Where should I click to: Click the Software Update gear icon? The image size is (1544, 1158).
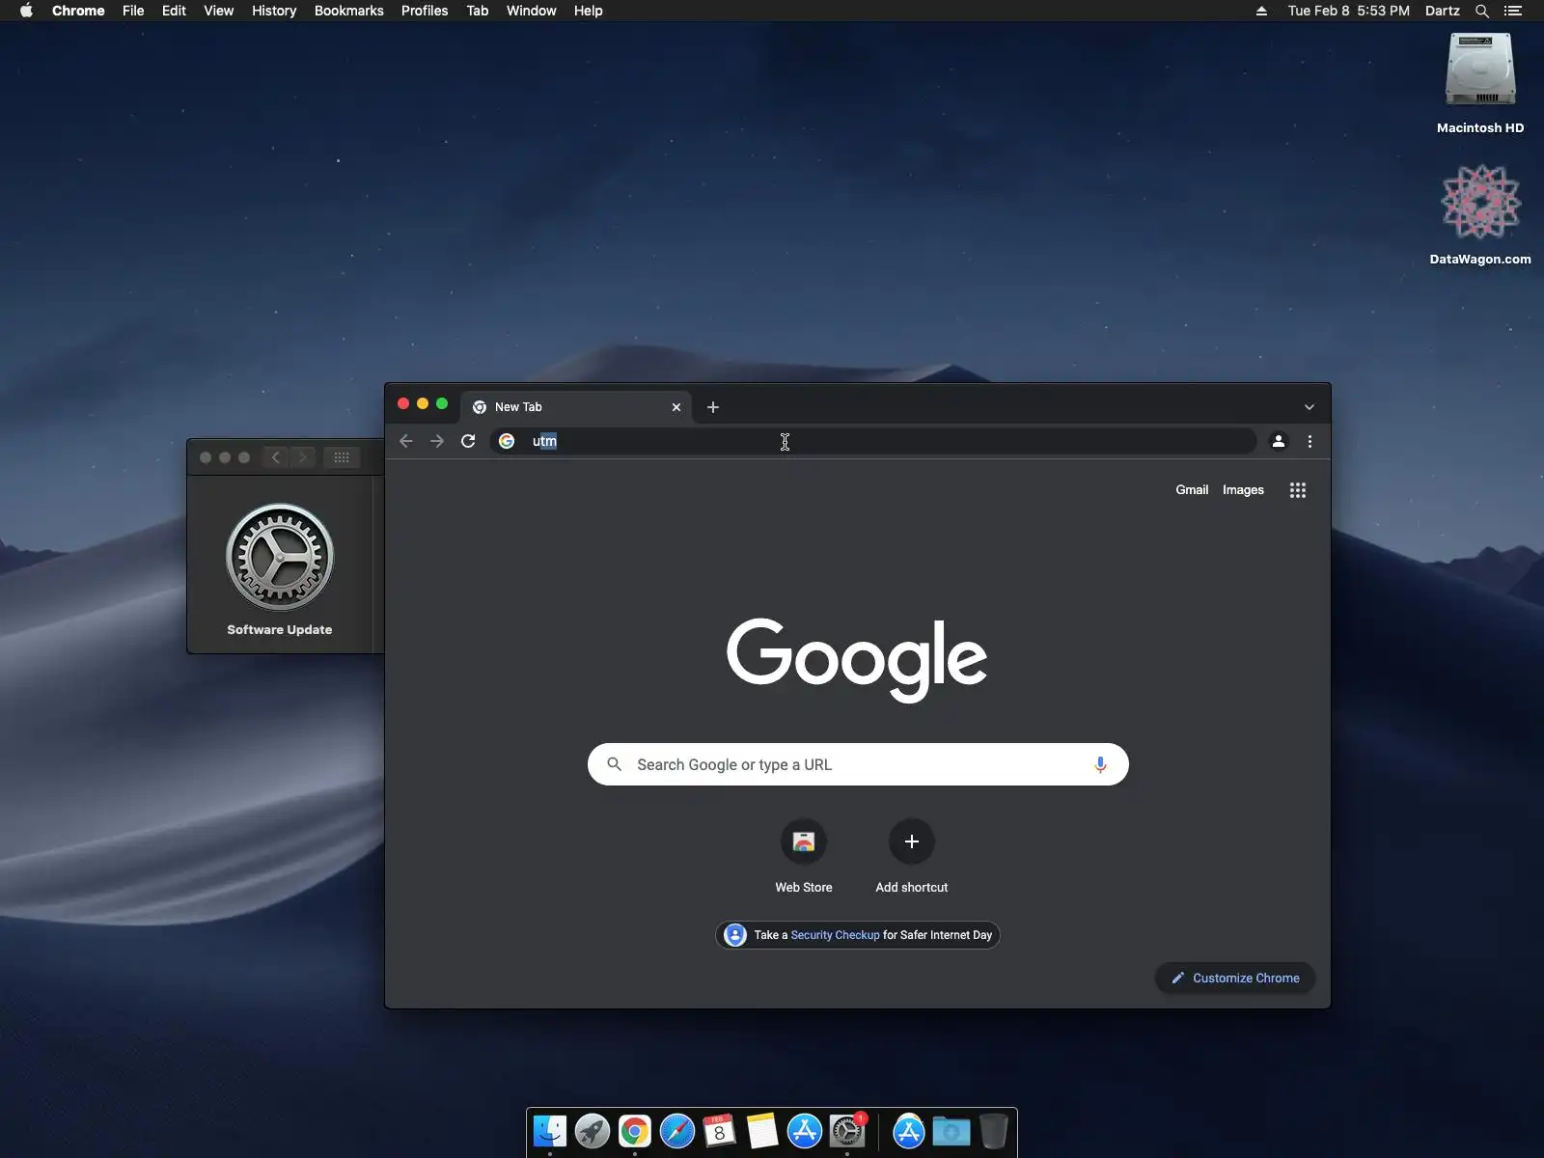coord(280,557)
